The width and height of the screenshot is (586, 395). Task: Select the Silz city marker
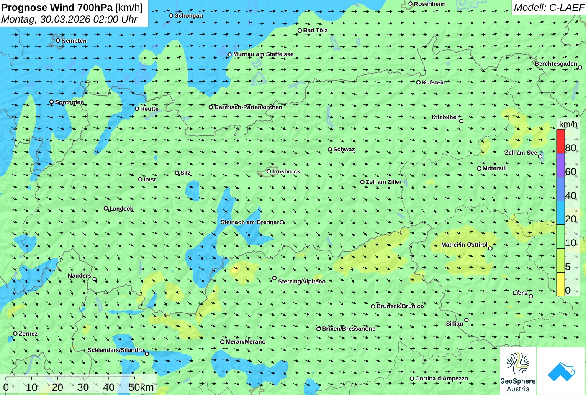177,173
